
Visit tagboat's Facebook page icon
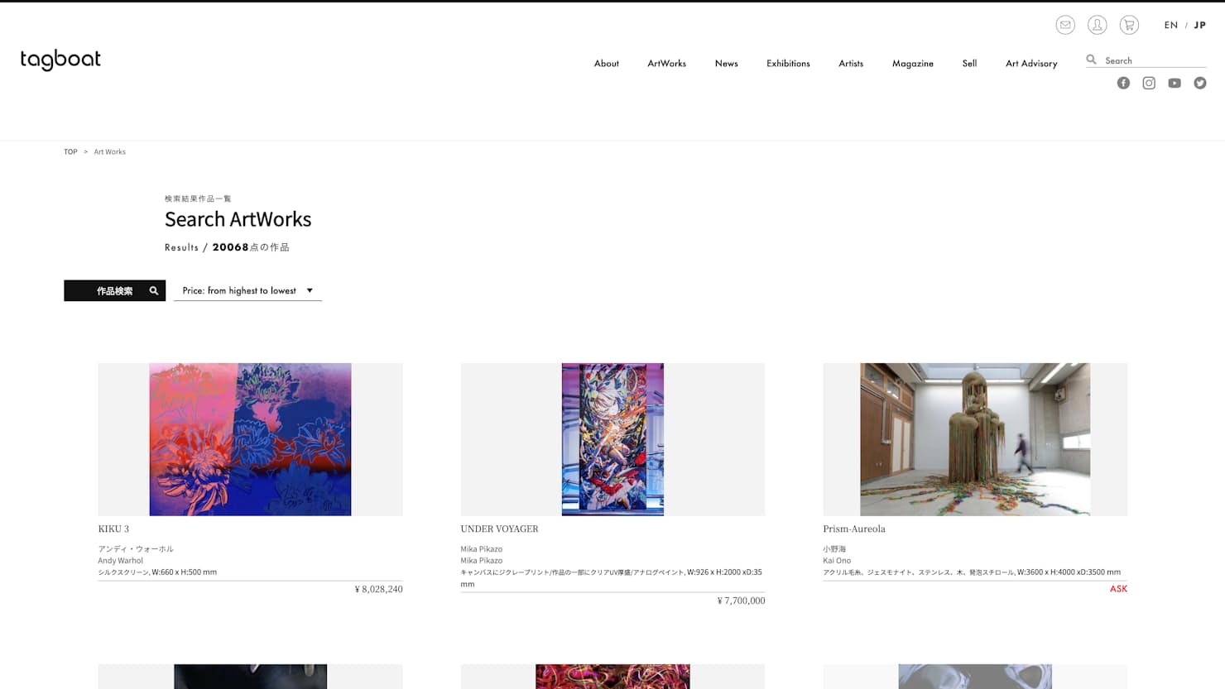pos(1123,83)
